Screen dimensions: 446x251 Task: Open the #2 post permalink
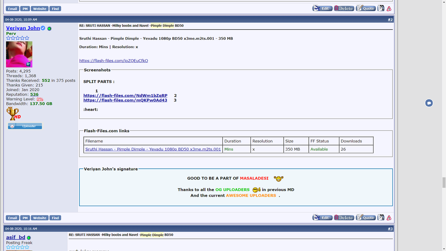pyautogui.click(x=390, y=20)
